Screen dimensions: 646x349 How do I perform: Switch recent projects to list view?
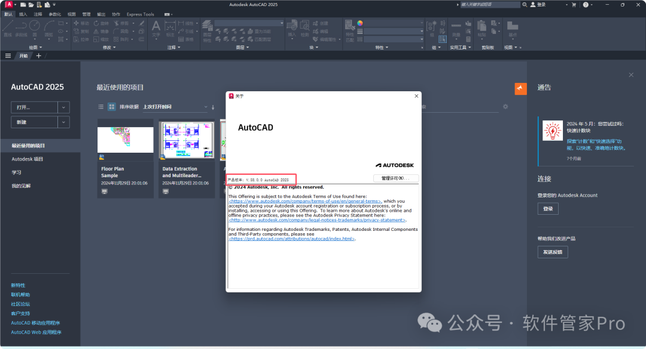pos(101,106)
